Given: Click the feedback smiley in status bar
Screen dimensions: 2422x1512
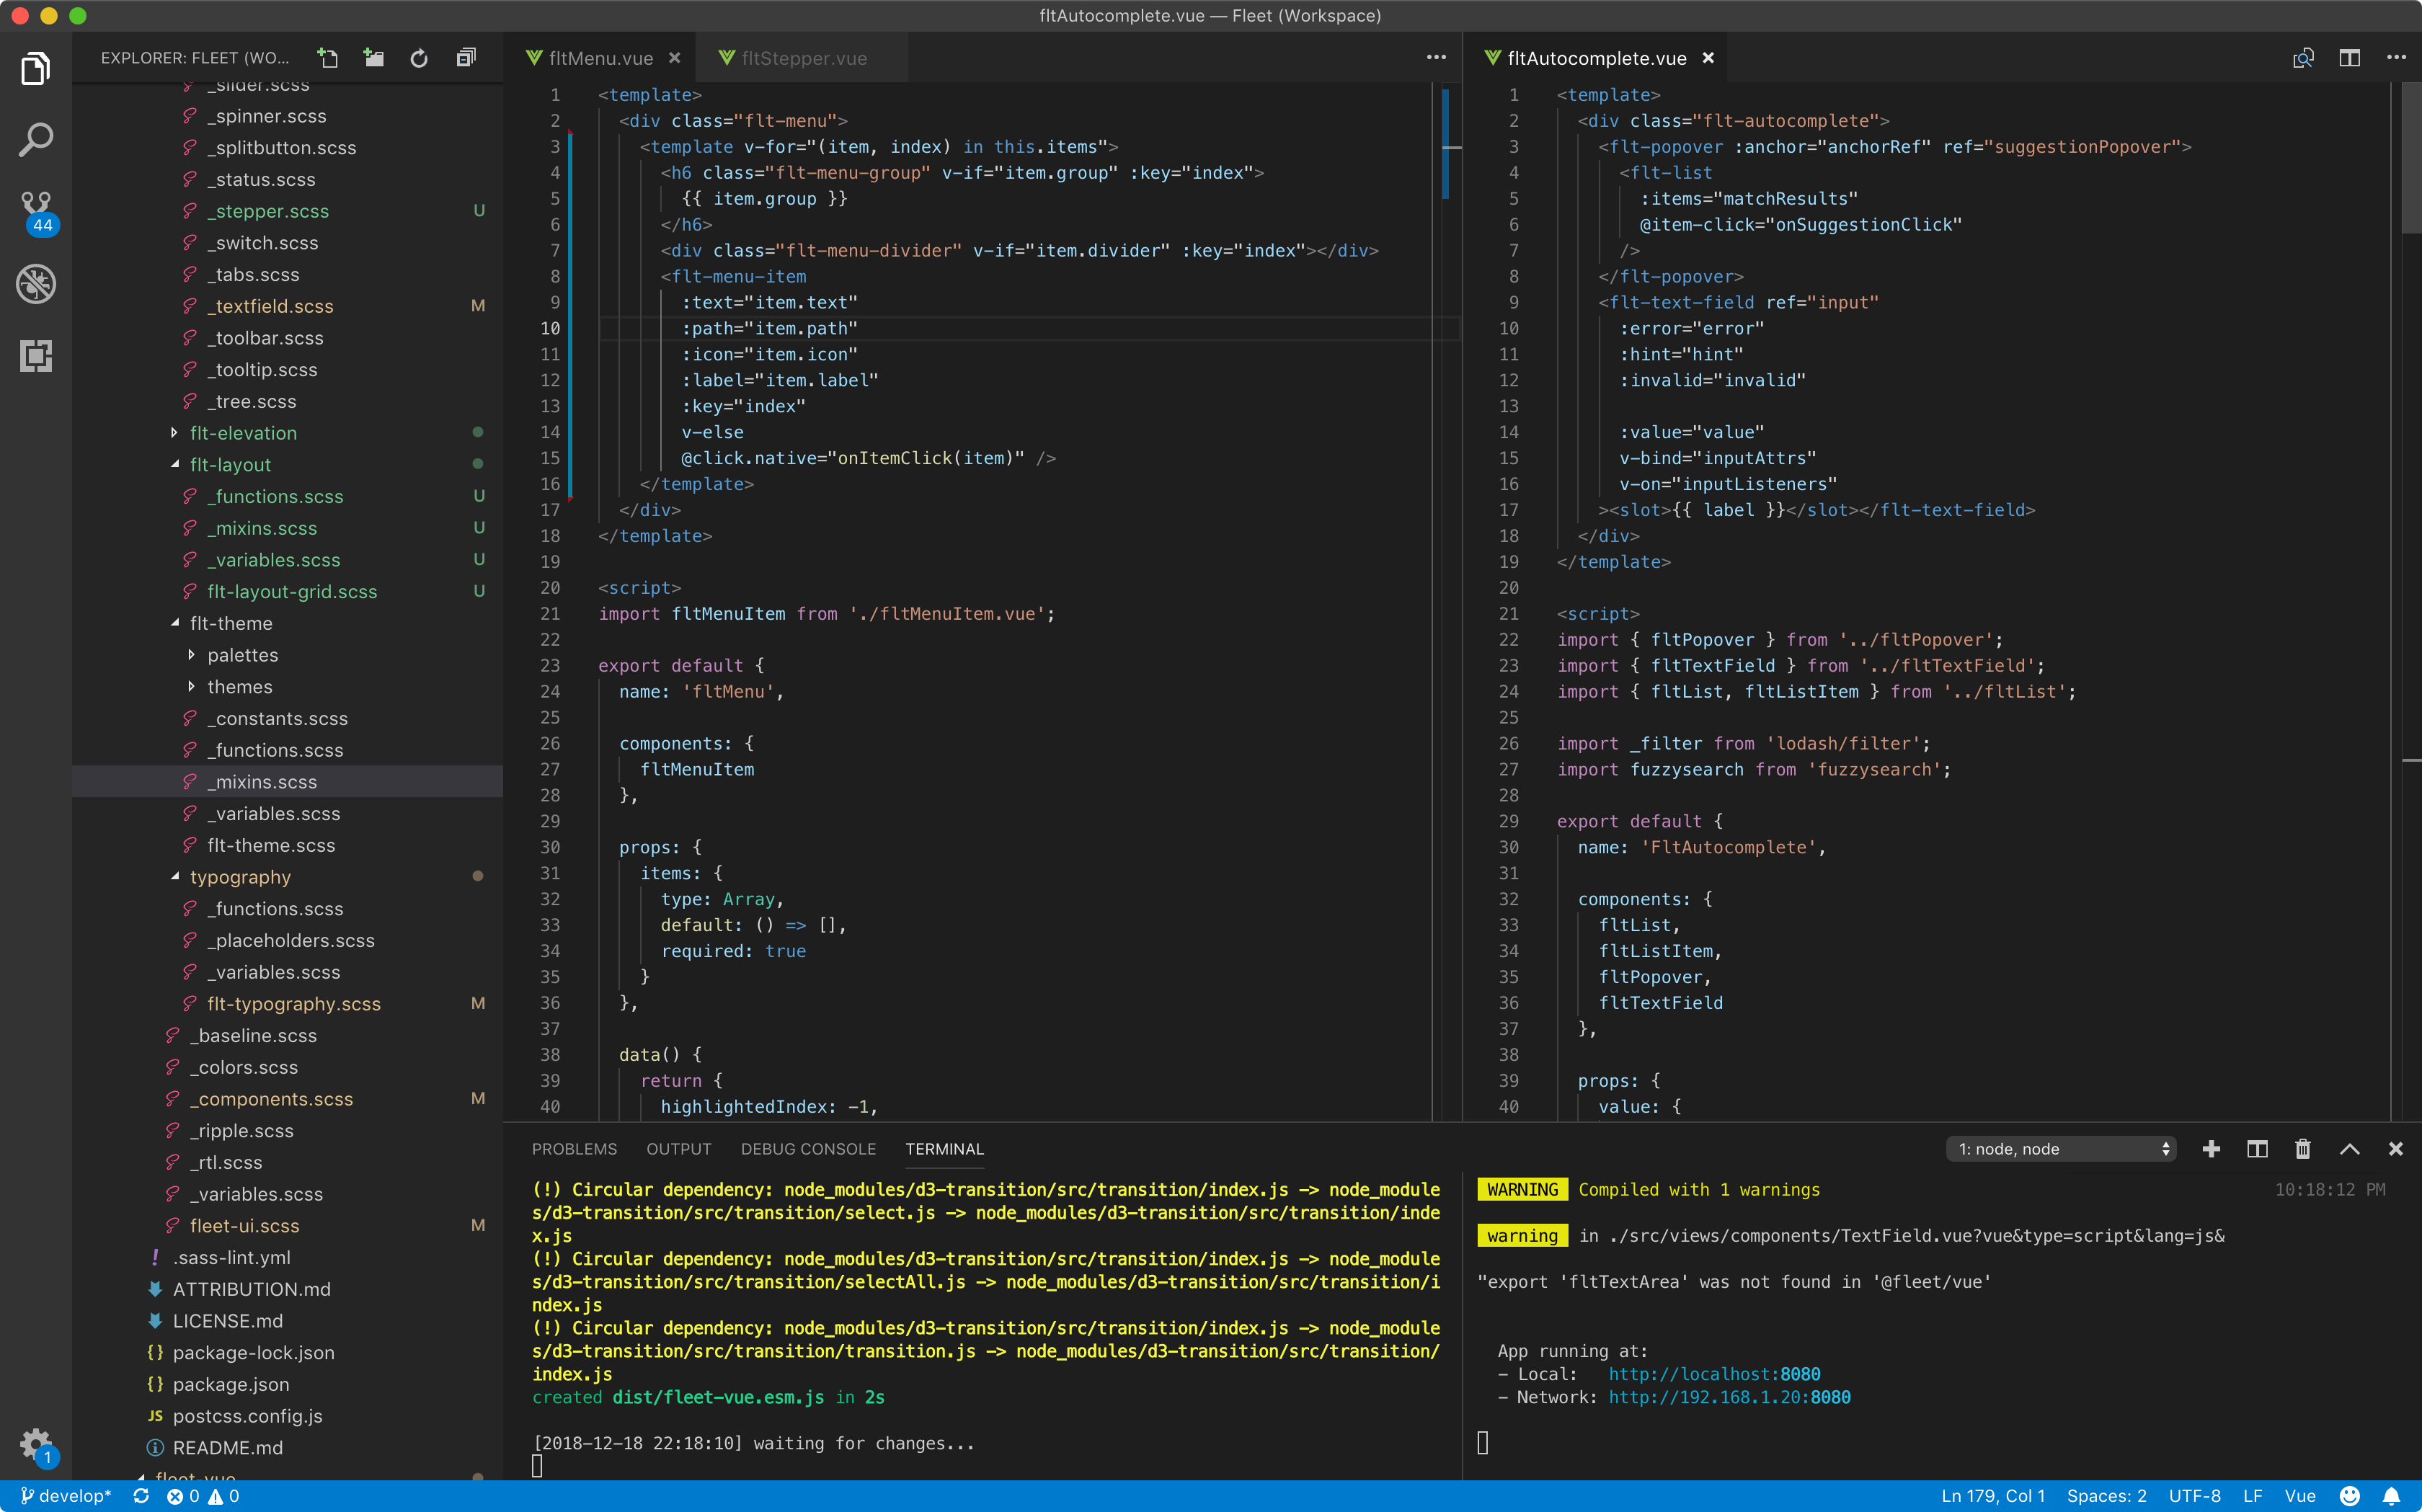Looking at the screenshot, I should pyautogui.click(x=2350, y=1496).
